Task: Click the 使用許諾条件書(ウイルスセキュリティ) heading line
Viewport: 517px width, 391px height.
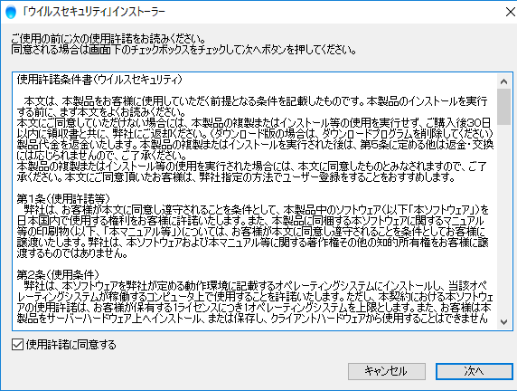Action: coord(99,80)
